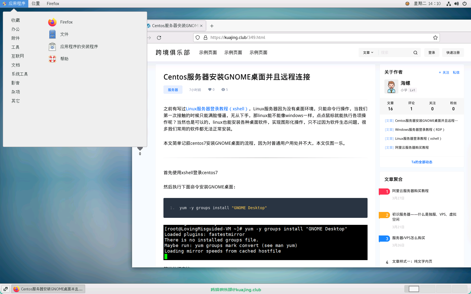Switch to the second workspace in pager

[428, 289]
